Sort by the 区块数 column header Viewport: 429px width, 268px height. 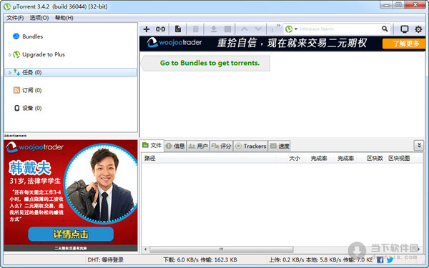click(x=375, y=159)
